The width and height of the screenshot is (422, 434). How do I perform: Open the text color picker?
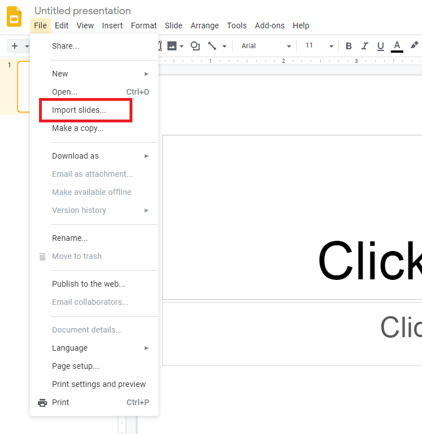click(x=397, y=46)
